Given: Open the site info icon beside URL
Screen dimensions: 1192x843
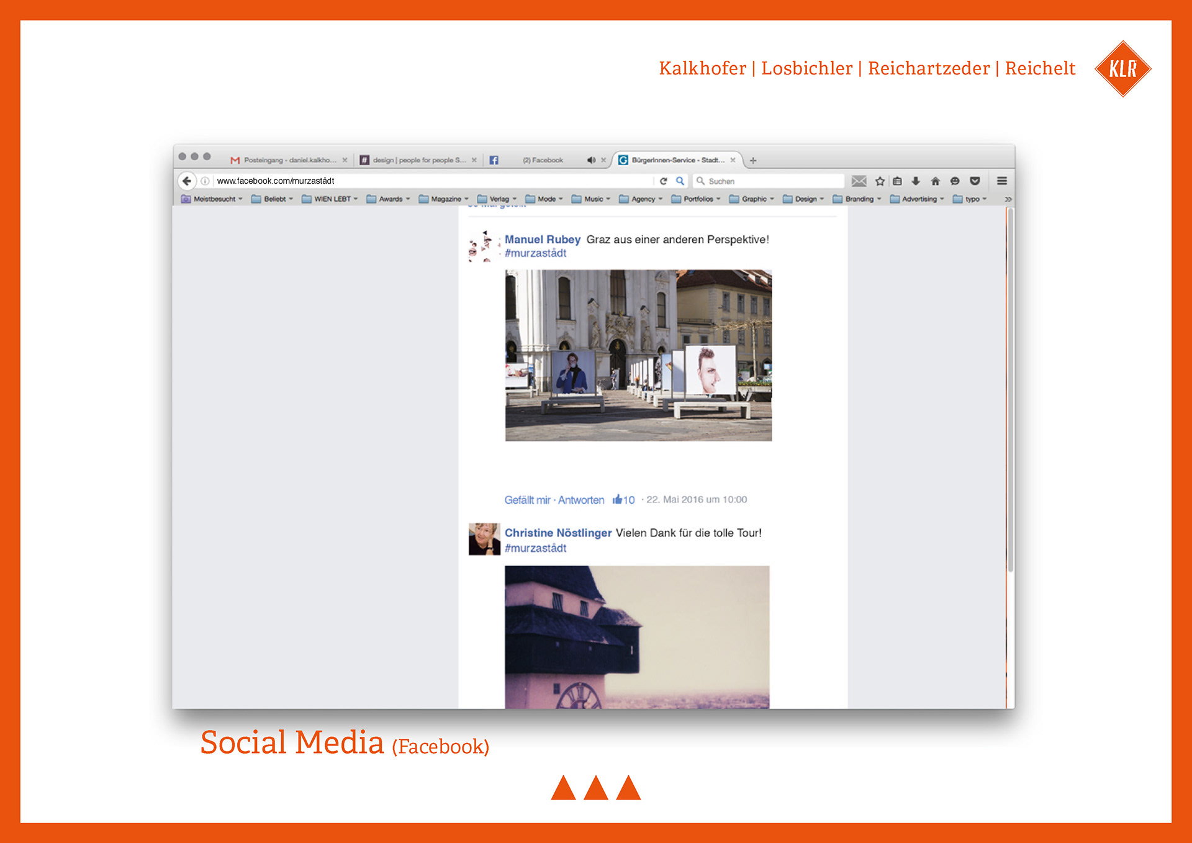Looking at the screenshot, I should 205,181.
